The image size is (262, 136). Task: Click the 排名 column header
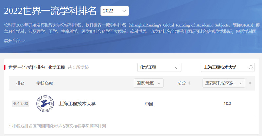(x=20, y=83)
